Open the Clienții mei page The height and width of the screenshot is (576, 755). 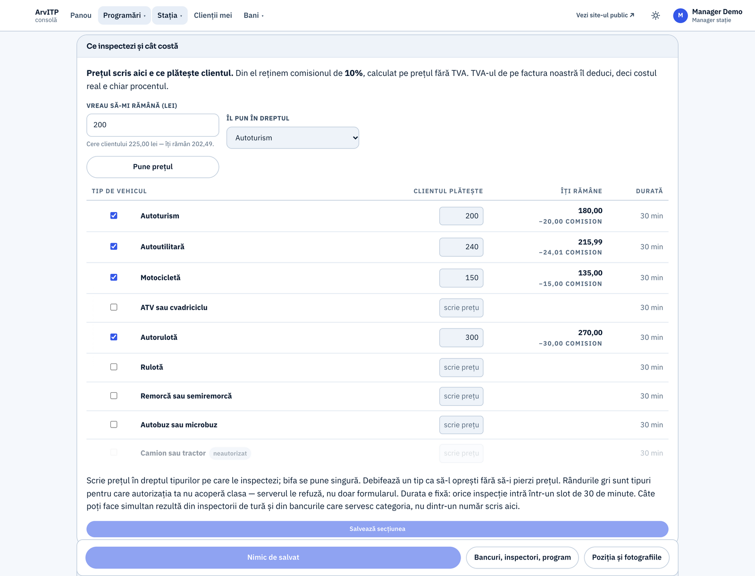[213, 16]
